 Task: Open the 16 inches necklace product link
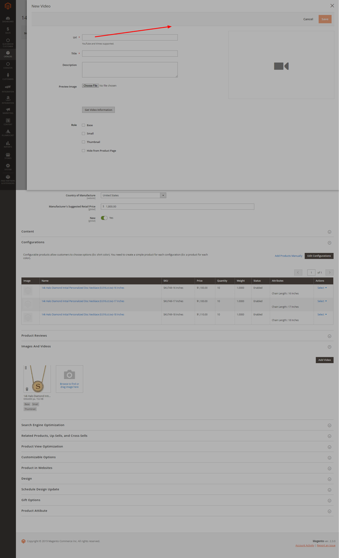[83, 288]
